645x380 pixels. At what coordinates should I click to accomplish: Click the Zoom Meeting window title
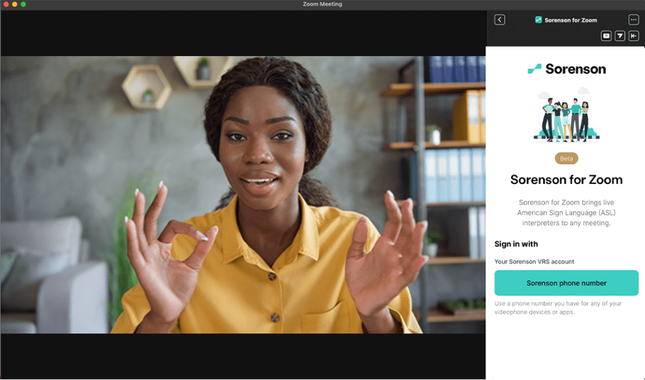322,4
